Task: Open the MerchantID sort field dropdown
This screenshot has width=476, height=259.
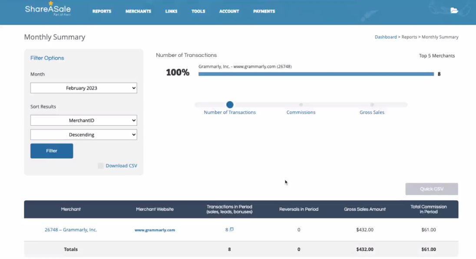Action: [x=83, y=120]
